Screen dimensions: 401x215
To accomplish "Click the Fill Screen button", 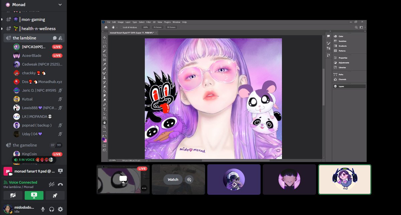I will tap(171, 27).
